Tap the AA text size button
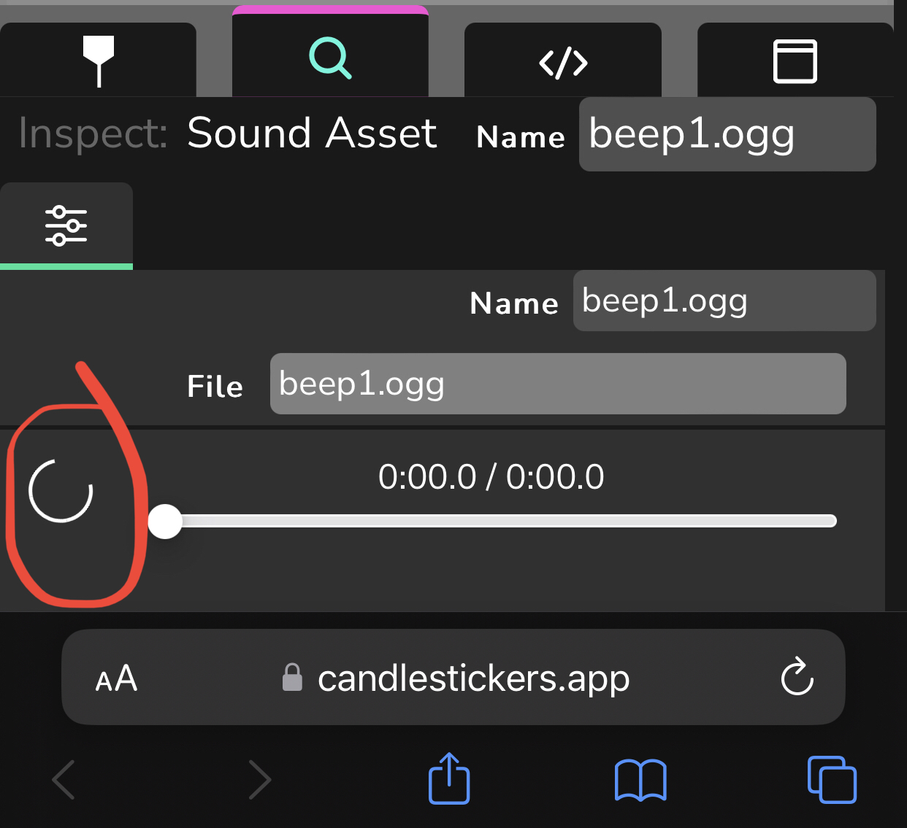Screen dimensions: 907x828 pos(116,679)
